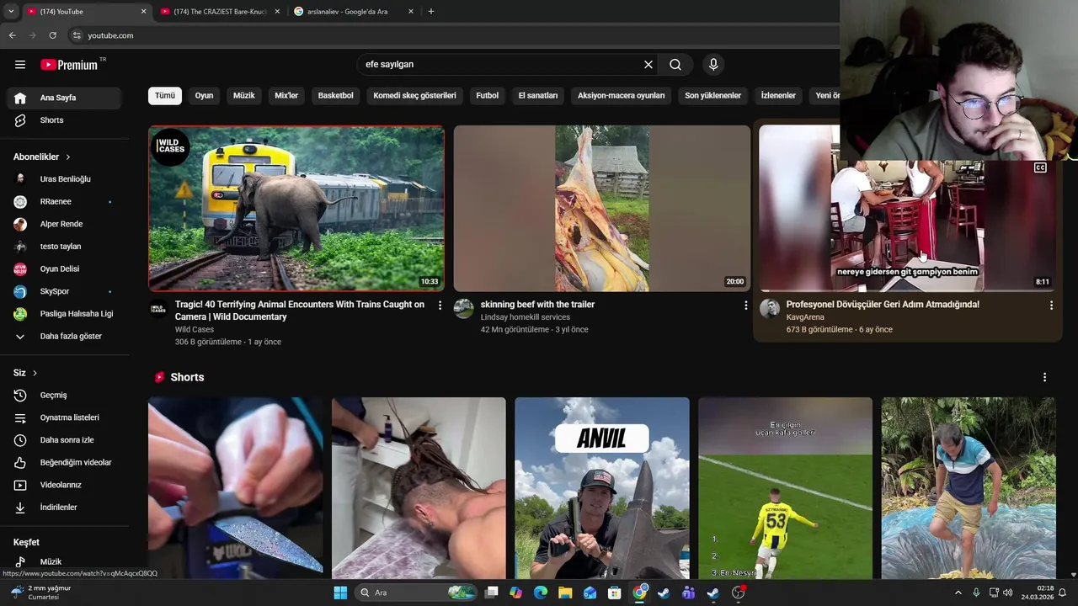Open SkySpor subscription channel

pyautogui.click(x=64, y=292)
